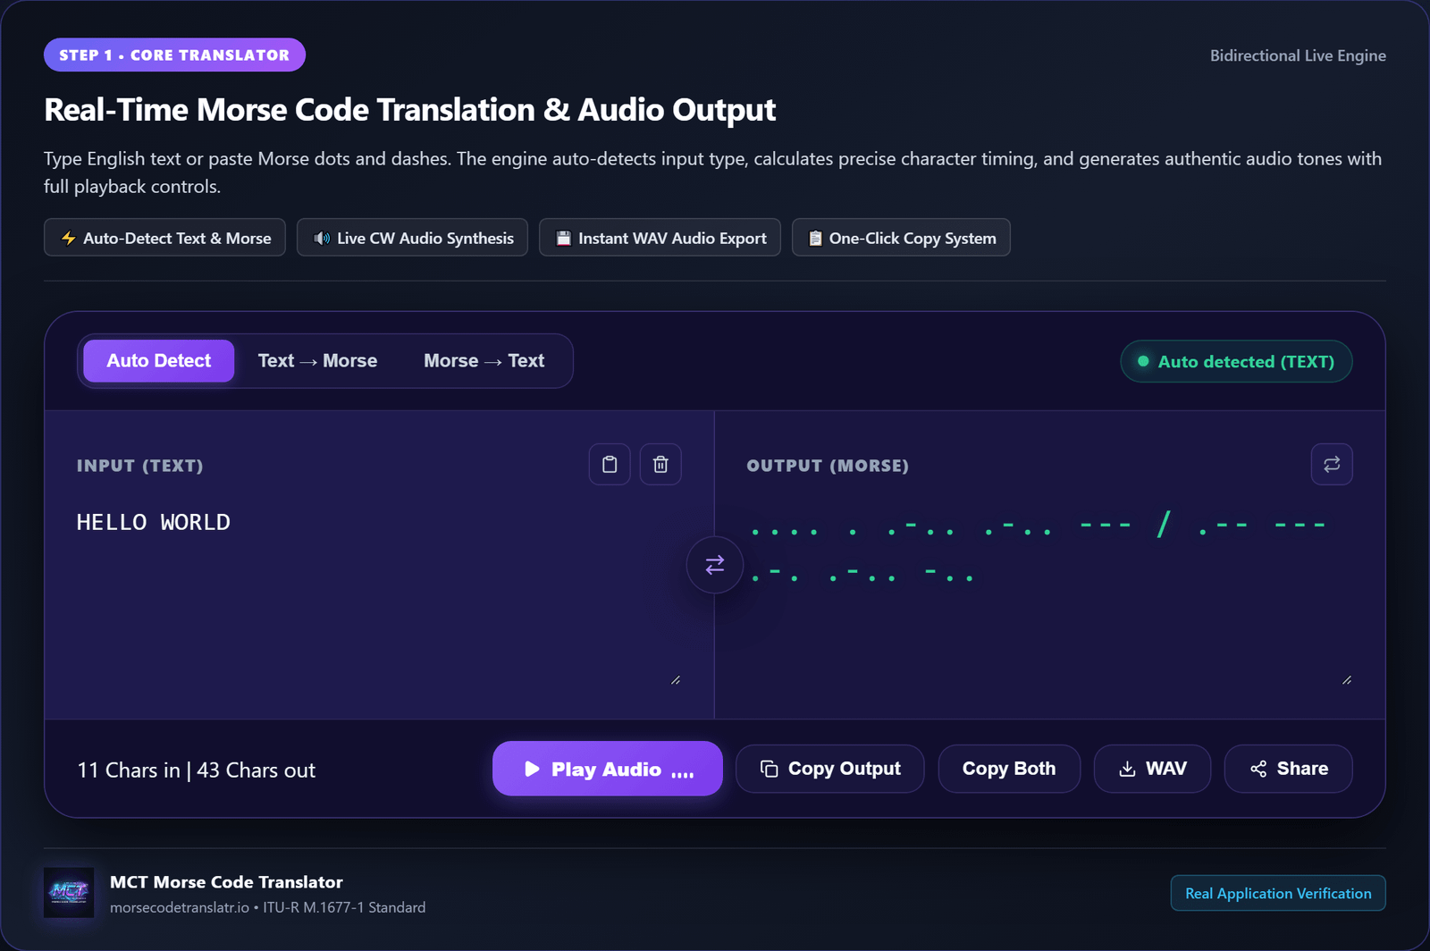Click 'MCT Morse Code Translator' footer title

[226, 882]
